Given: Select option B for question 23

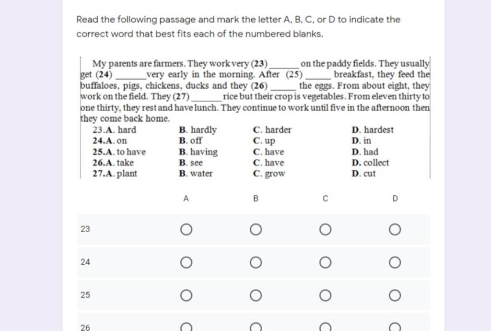Looking at the screenshot, I should pos(256,230).
